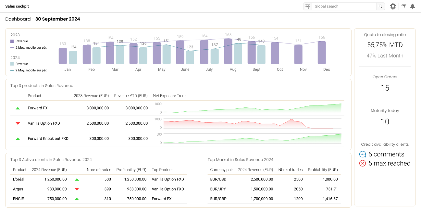The image size is (421, 209).
Task: Toggle the 2023 Revenue legend swatch
Action: tap(12, 41)
